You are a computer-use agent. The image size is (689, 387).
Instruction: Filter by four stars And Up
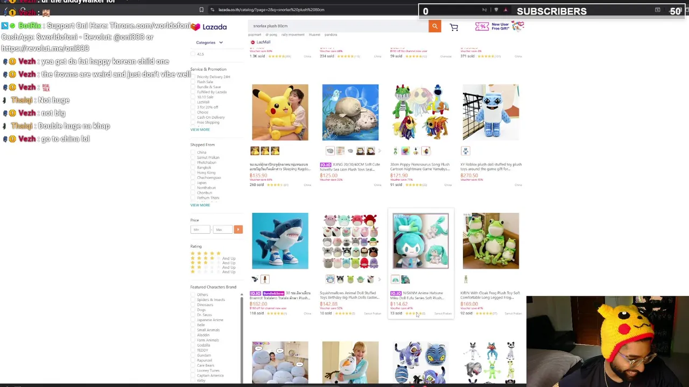(213, 259)
